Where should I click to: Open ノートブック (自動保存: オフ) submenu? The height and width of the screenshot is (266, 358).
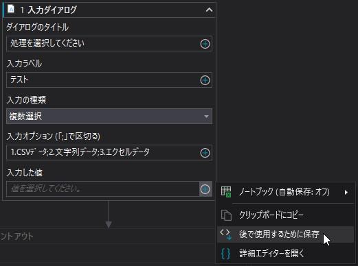[285, 192]
